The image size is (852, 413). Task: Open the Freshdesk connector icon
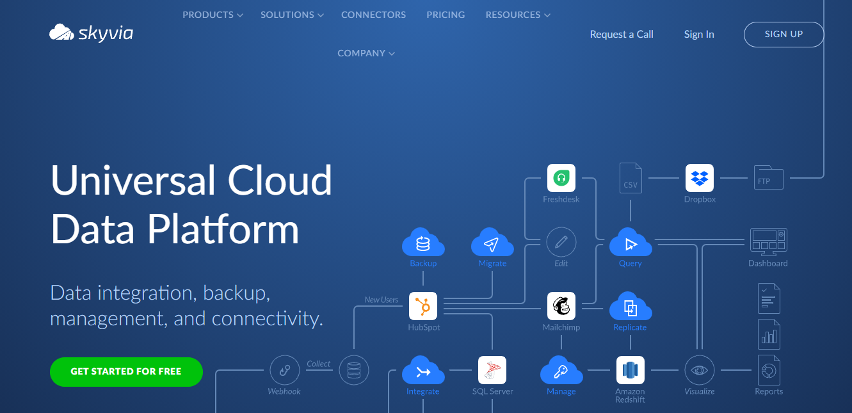point(561,178)
